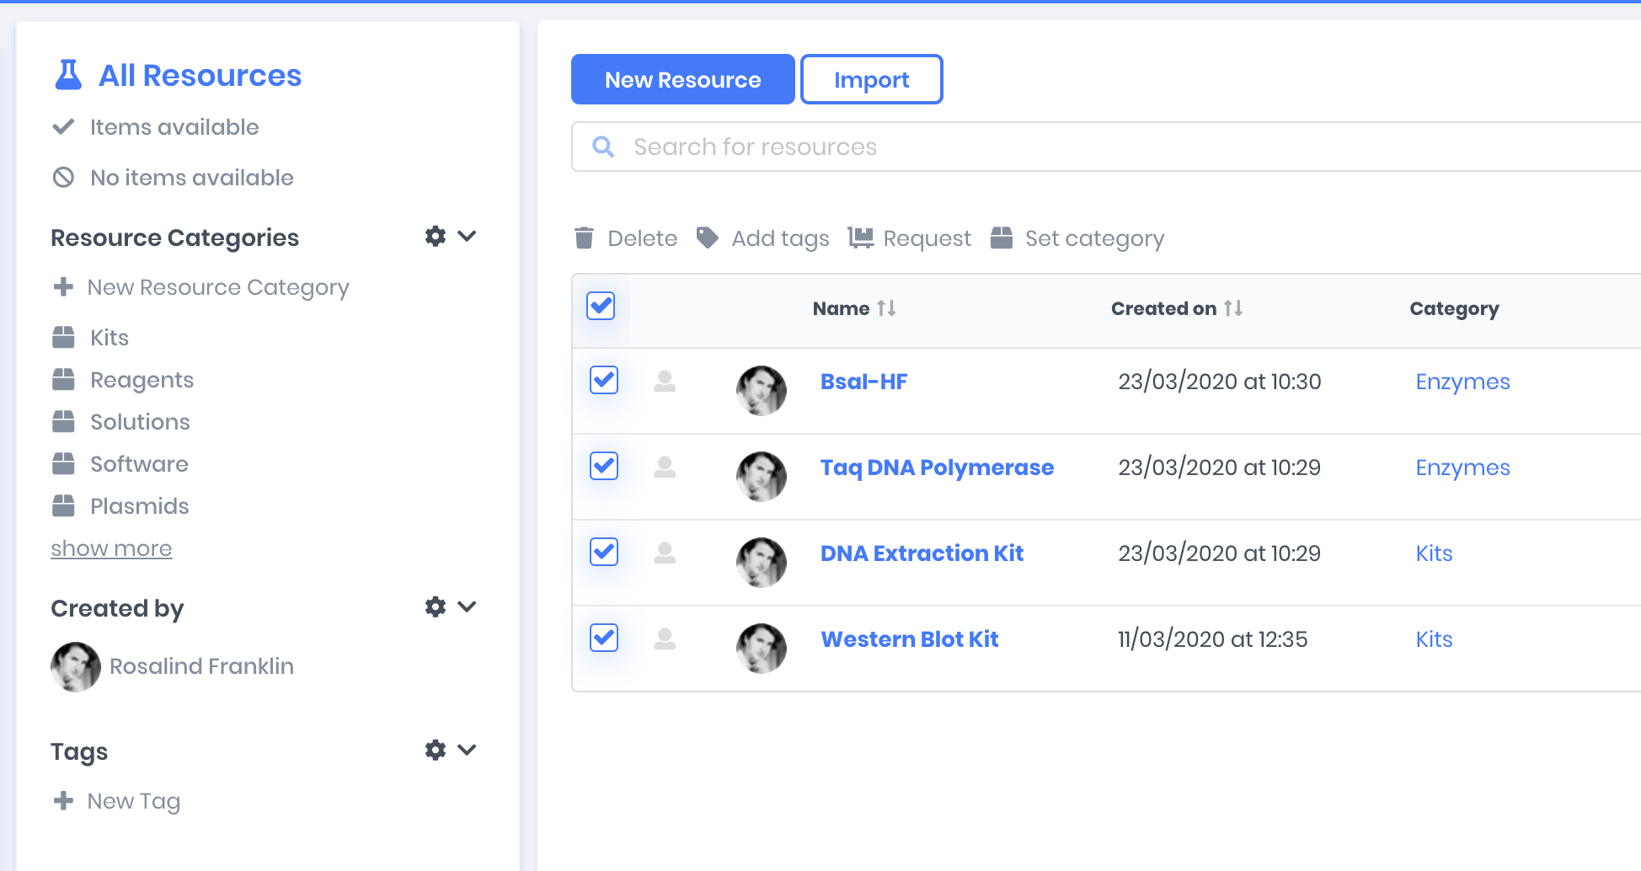Collapse the Created by section chevron
The image size is (1641, 871).
[467, 606]
